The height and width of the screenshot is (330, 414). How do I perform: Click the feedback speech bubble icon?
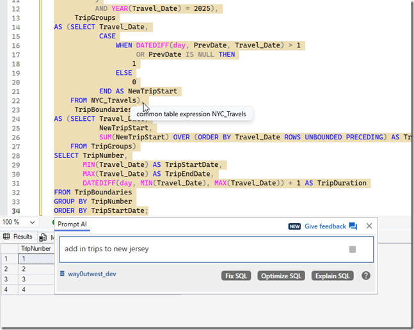[x=353, y=226]
